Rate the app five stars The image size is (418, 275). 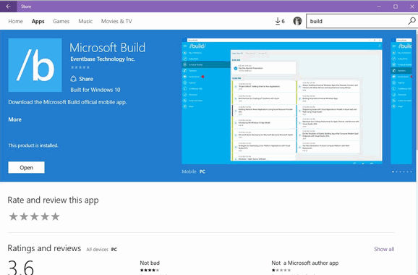tap(55, 216)
